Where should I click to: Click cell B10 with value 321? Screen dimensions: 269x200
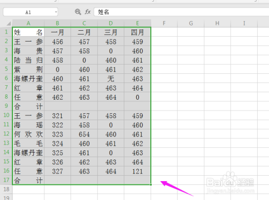(58, 115)
